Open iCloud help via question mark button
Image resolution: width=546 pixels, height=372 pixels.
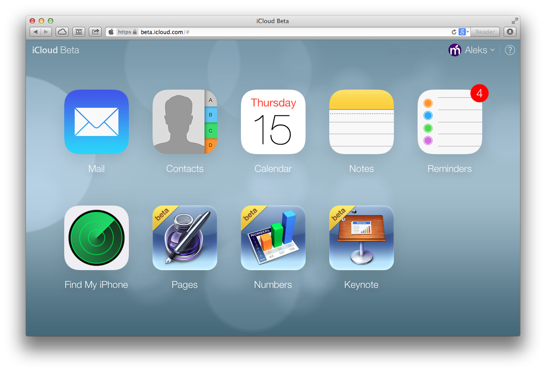pyautogui.click(x=510, y=50)
